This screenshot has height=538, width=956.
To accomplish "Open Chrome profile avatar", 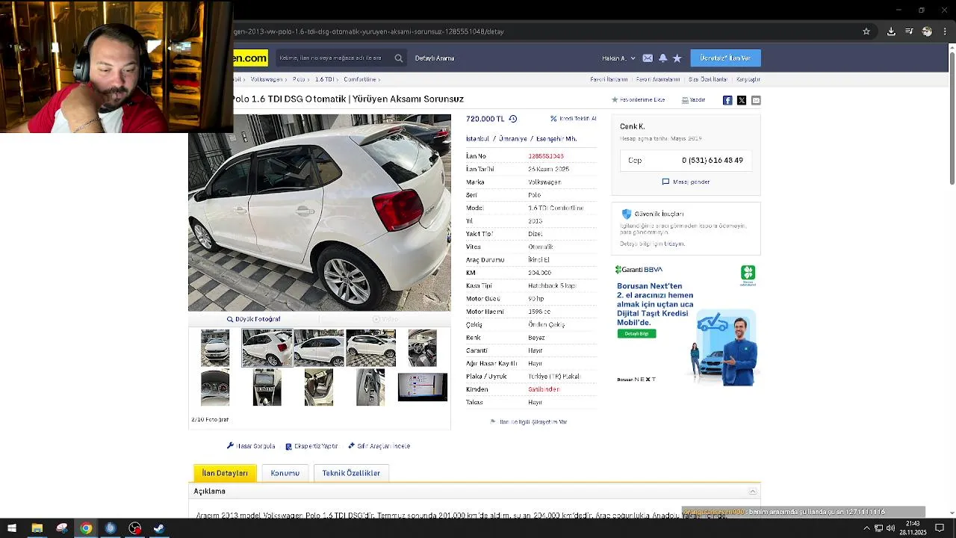I will tap(927, 31).
